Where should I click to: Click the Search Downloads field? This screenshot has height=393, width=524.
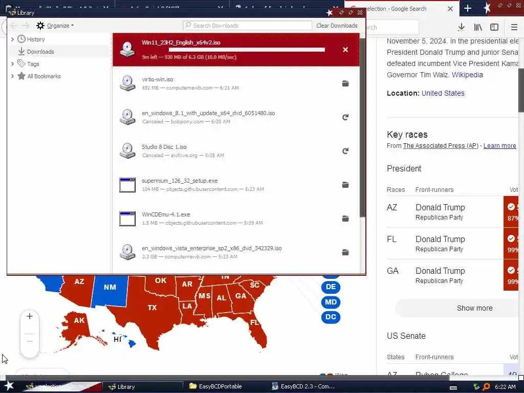[247, 26]
